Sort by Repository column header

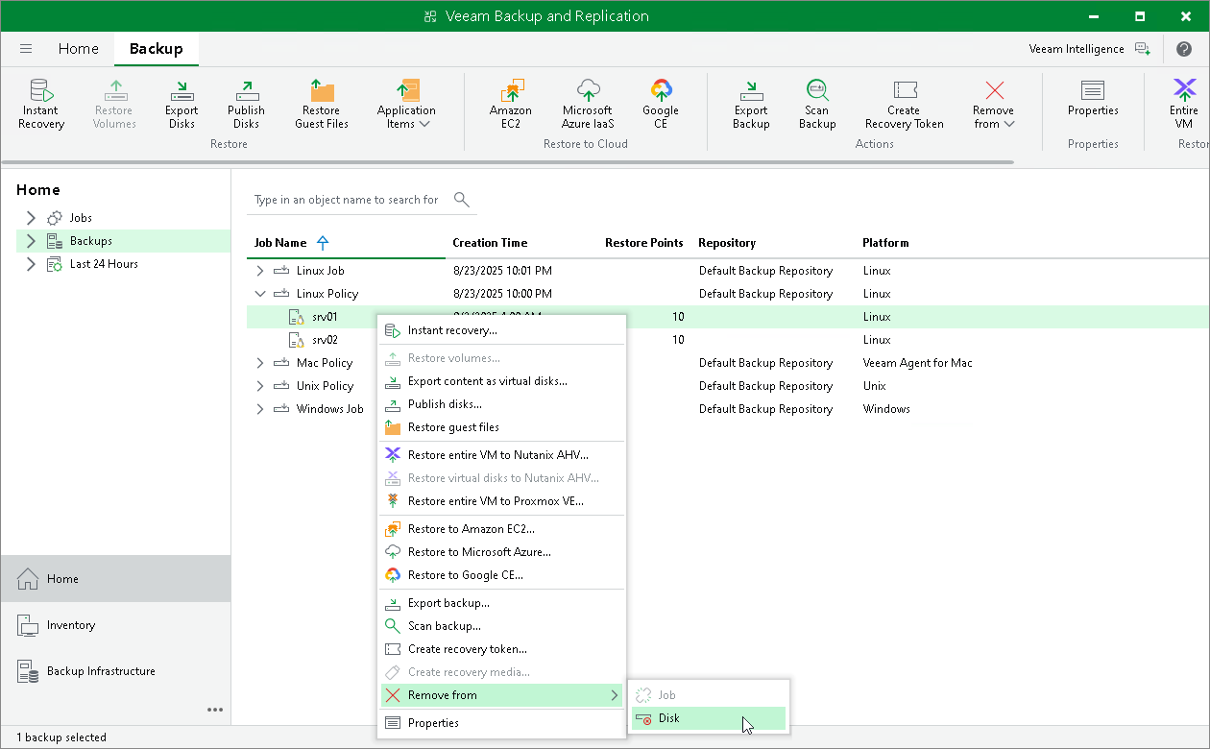tap(727, 243)
